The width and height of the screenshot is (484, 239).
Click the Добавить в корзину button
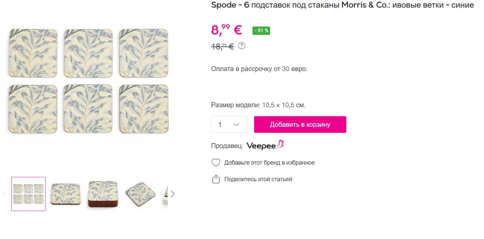tap(300, 125)
